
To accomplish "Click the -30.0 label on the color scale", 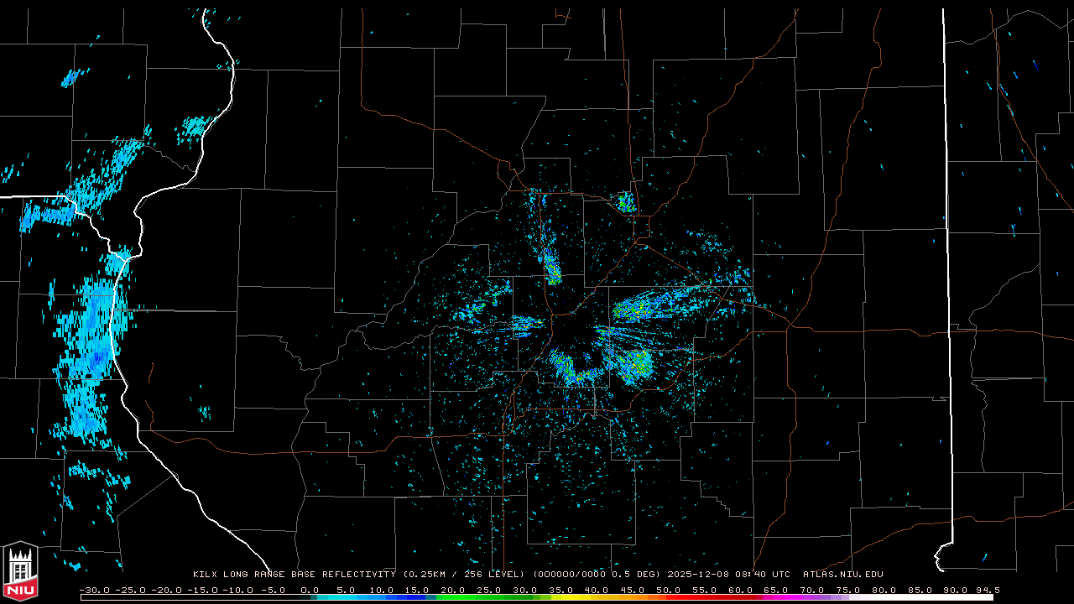I will coord(95,590).
